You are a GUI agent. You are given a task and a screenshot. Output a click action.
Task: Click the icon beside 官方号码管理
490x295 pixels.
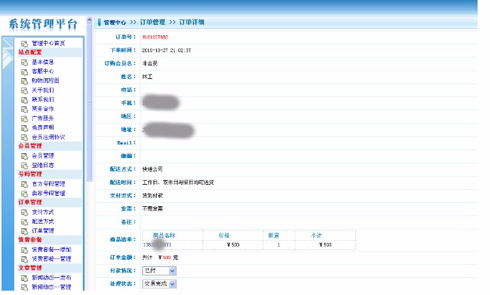[24, 184]
